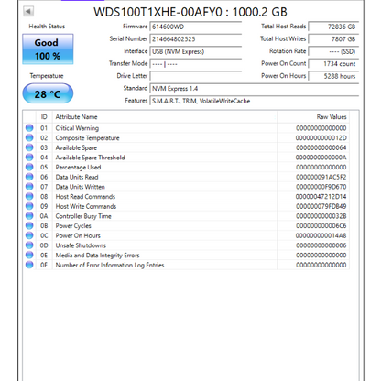Click the status circle for Media and Data Integrity Errors
This screenshot has height=381, width=381.
[29, 255]
